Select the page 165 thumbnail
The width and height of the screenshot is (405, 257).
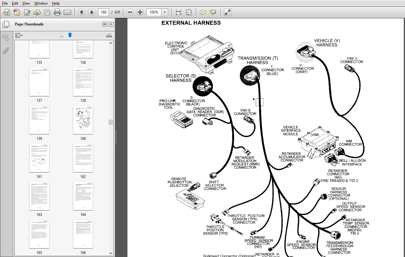(39, 234)
